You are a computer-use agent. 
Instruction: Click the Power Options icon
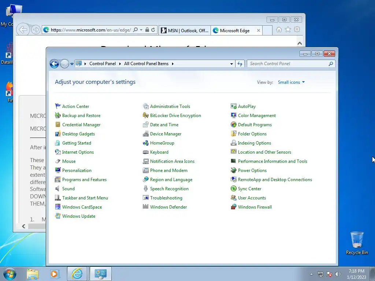[233, 171]
